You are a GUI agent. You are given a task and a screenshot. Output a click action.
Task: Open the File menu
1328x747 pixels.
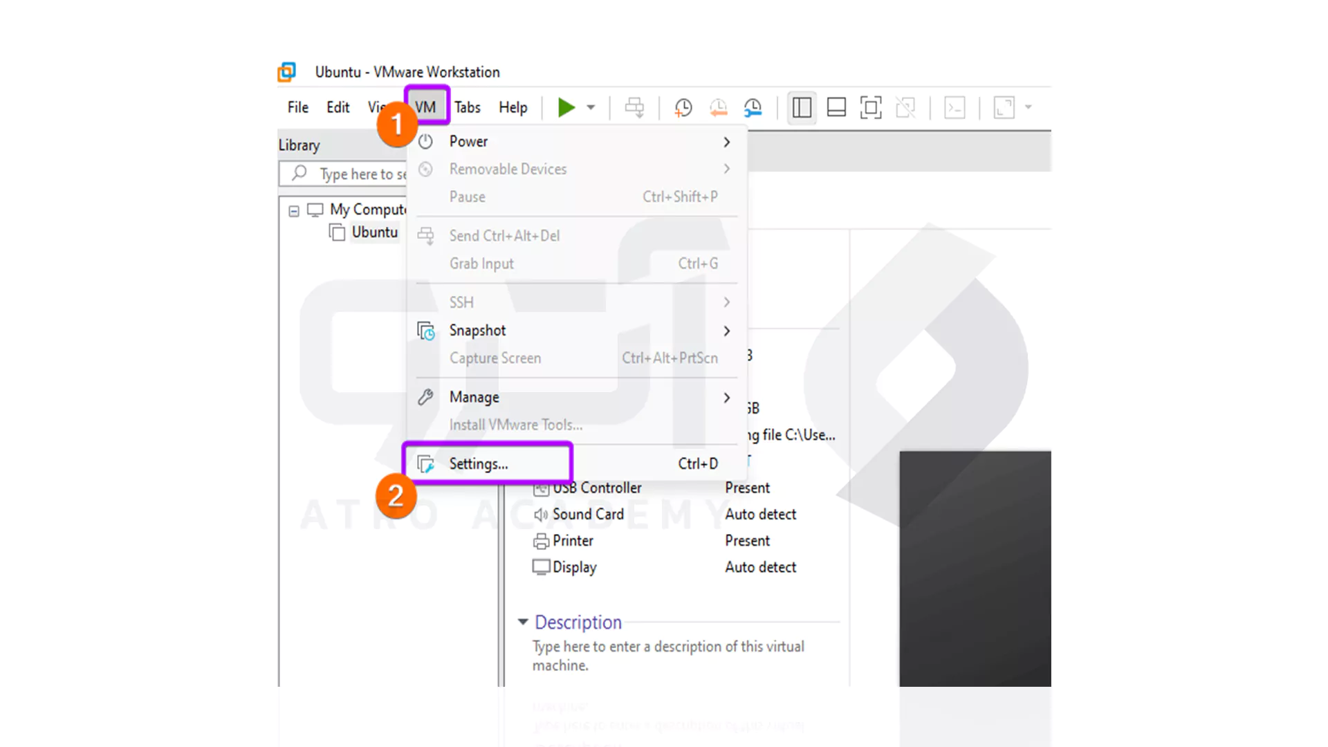point(298,107)
